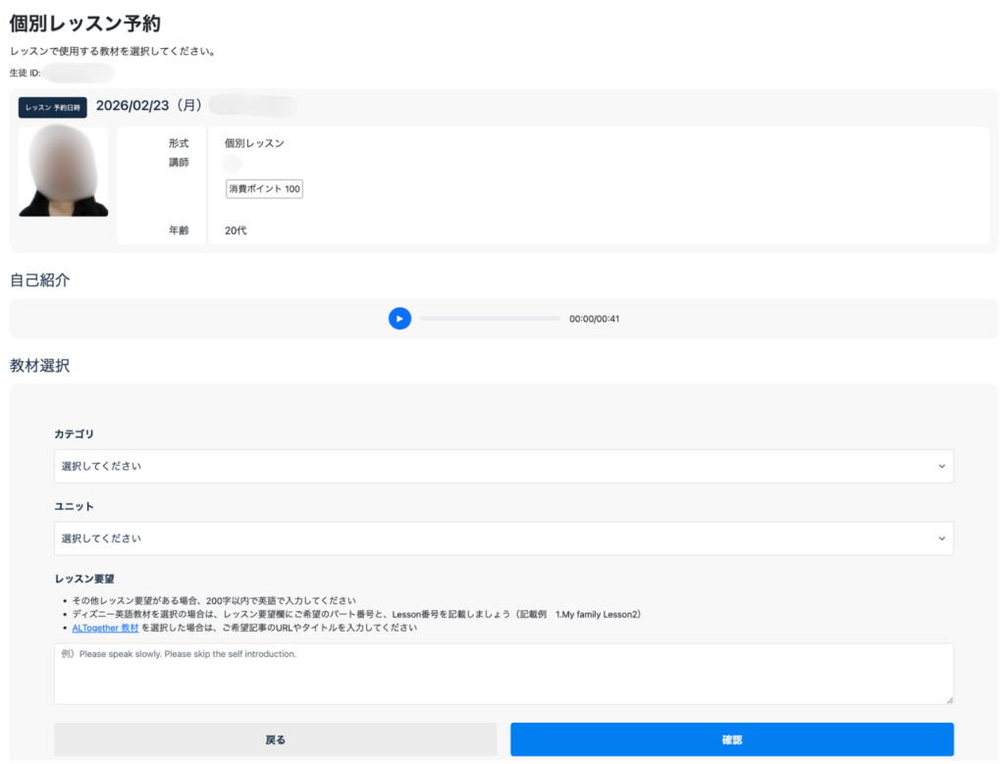Click the レッスン予約日時 badge
The image size is (1005, 764).
point(53,108)
